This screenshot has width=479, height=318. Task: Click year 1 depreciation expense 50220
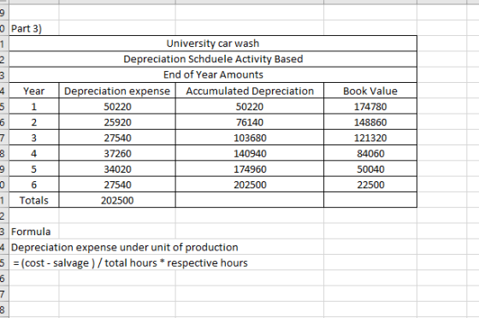point(117,107)
